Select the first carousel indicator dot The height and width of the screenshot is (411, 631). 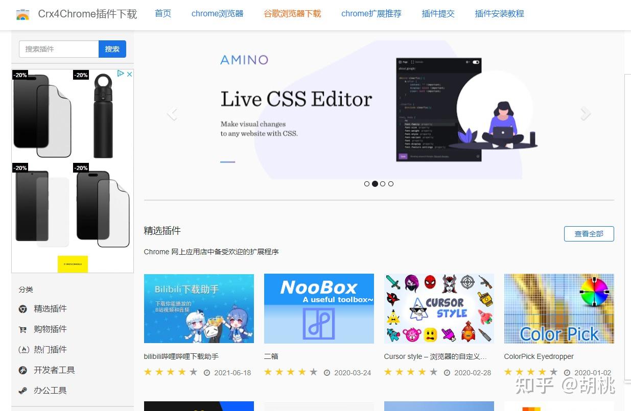tap(367, 184)
